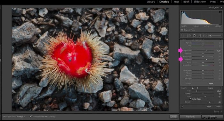Open the Book module
Image resolution: width=224 pixels, height=121 pixels.
186,2
